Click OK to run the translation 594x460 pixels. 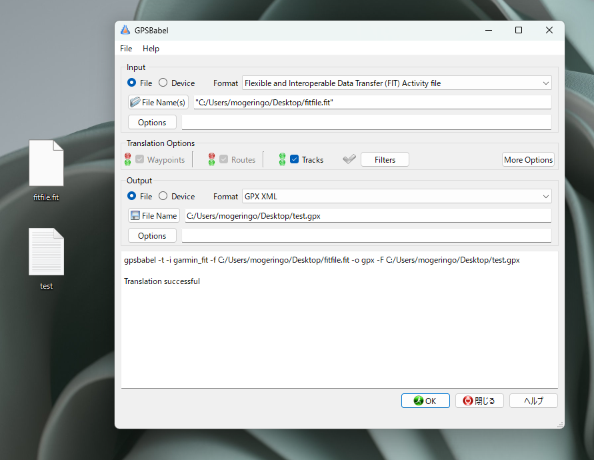click(x=425, y=401)
